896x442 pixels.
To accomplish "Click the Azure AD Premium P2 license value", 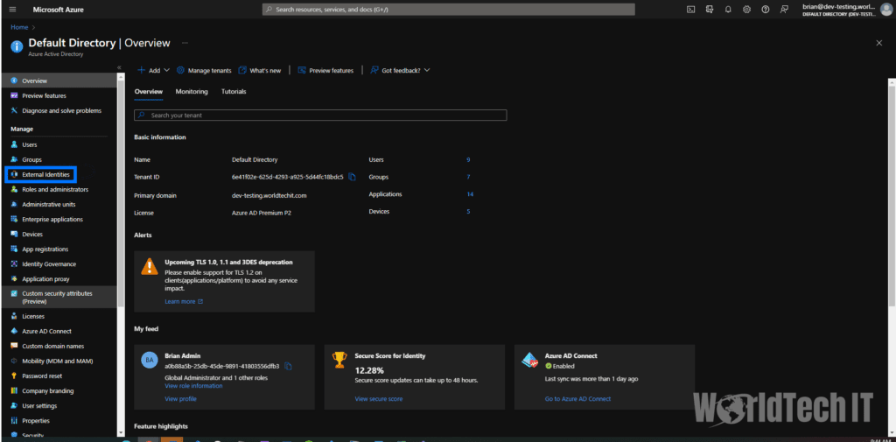I will click(262, 213).
